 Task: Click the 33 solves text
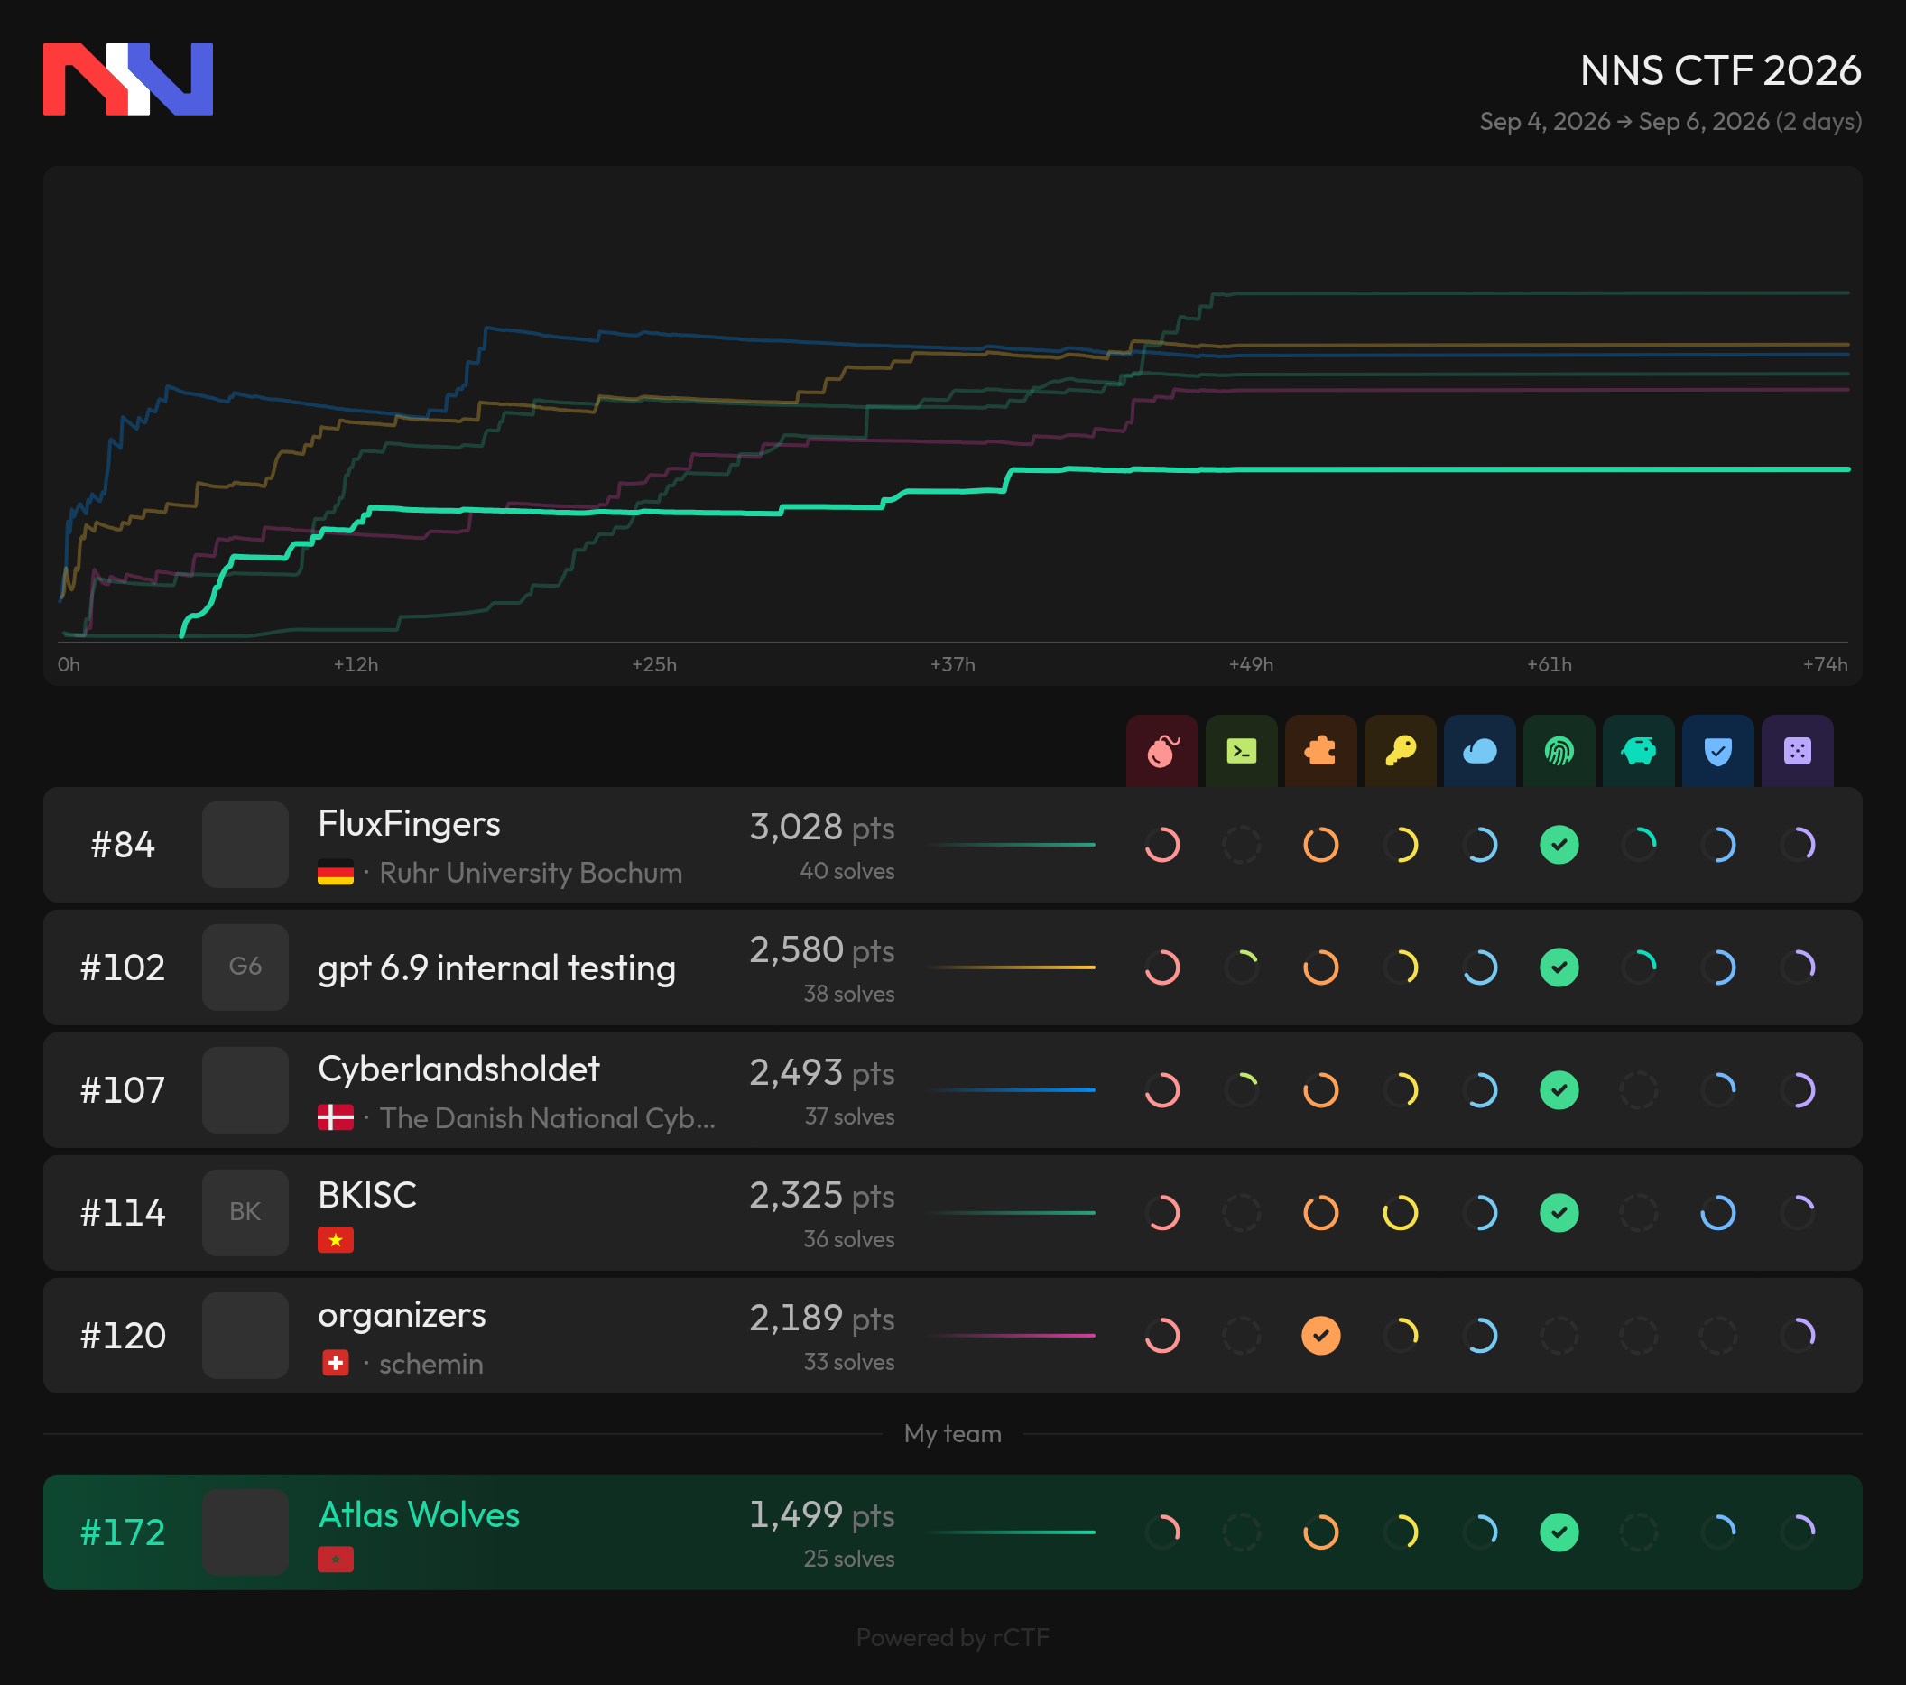point(848,1363)
